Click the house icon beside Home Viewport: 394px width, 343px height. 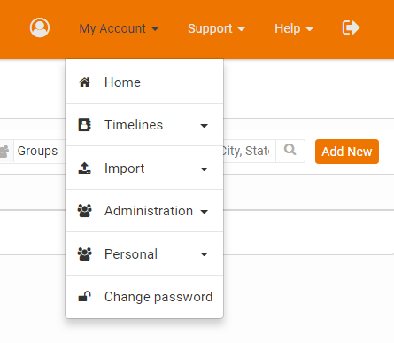(x=85, y=82)
